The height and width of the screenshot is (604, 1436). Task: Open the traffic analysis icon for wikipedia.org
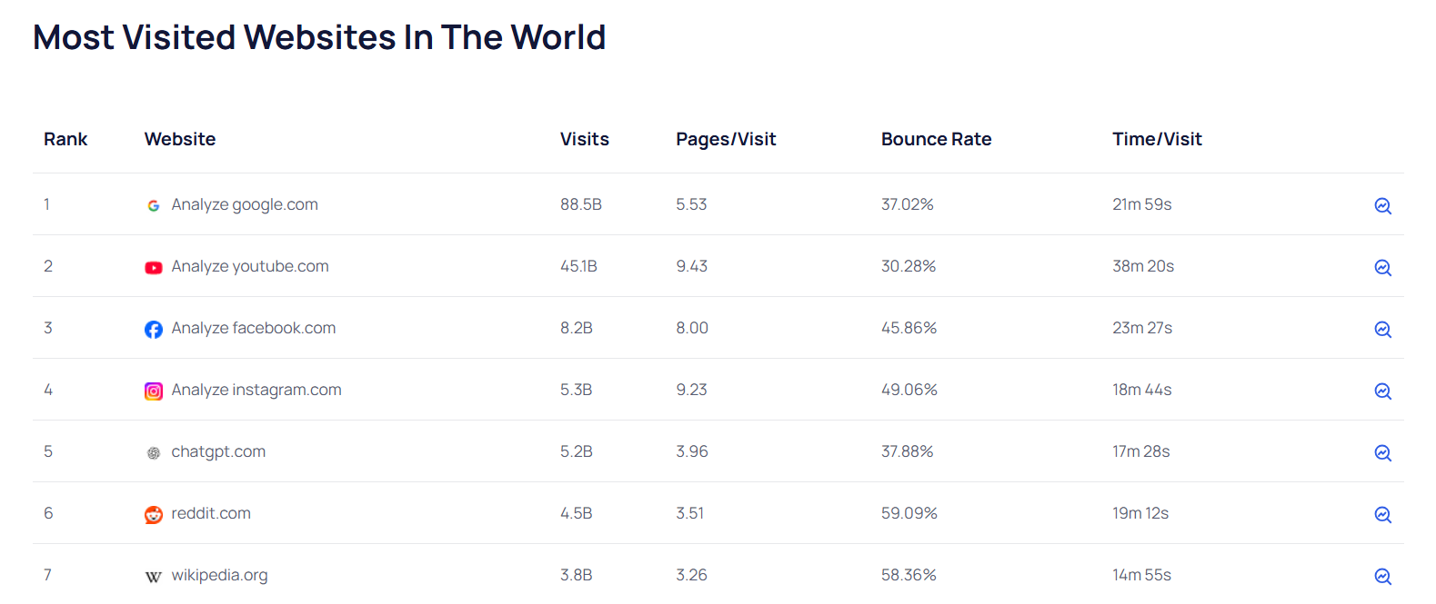pos(1382,577)
